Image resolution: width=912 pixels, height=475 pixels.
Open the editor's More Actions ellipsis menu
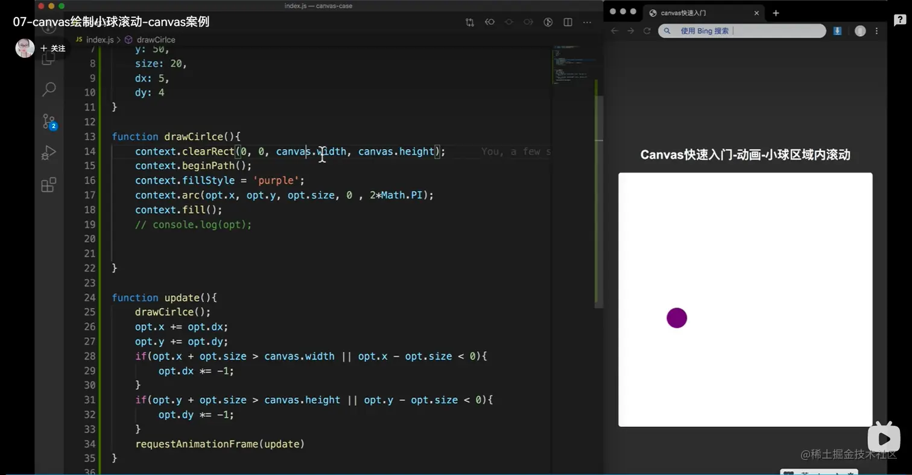pos(587,22)
